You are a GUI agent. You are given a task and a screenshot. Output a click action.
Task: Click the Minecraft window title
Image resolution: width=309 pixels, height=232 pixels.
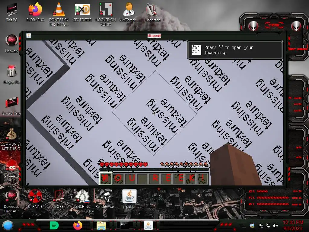154,36
